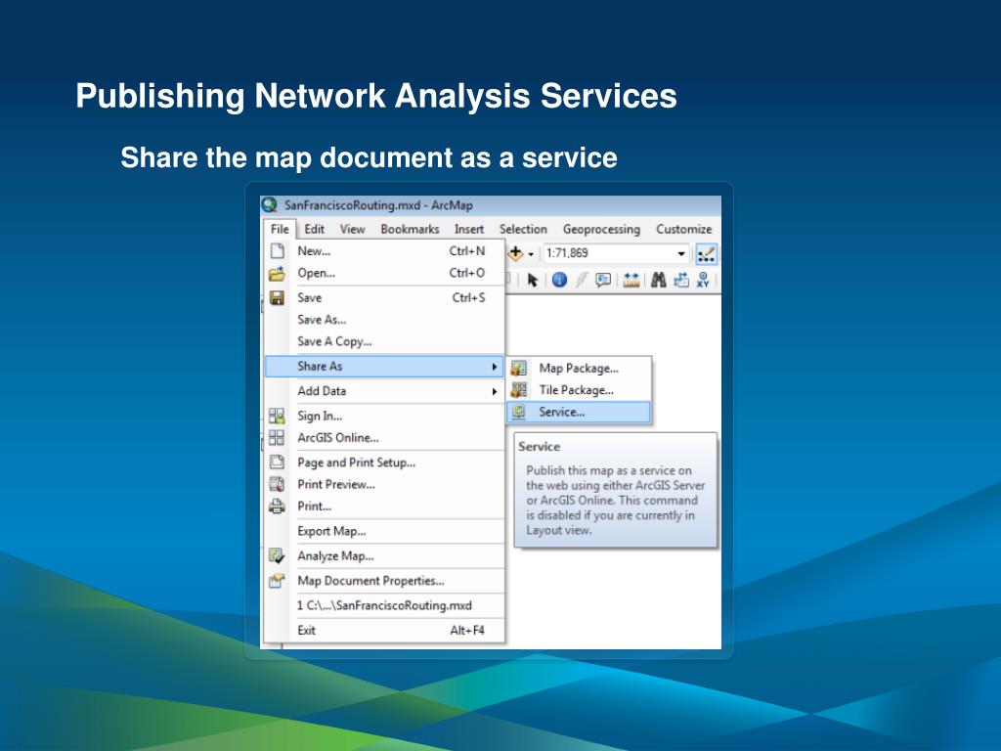Viewport: 1001px width, 751px height.
Task: Click the New document page icon
Action: (x=277, y=250)
